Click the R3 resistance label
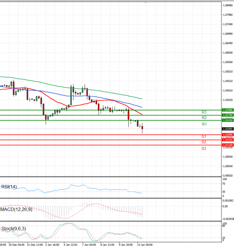The image size is (234, 248). pos(204,112)
